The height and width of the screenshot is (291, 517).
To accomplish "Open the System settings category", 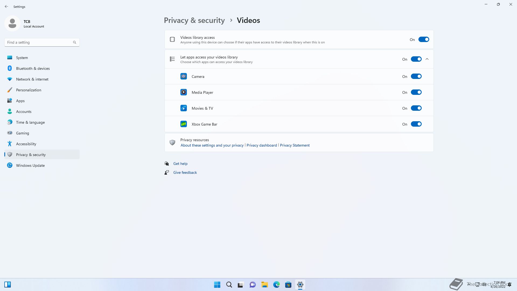I will pyautogui.click(x=42, y=58).
